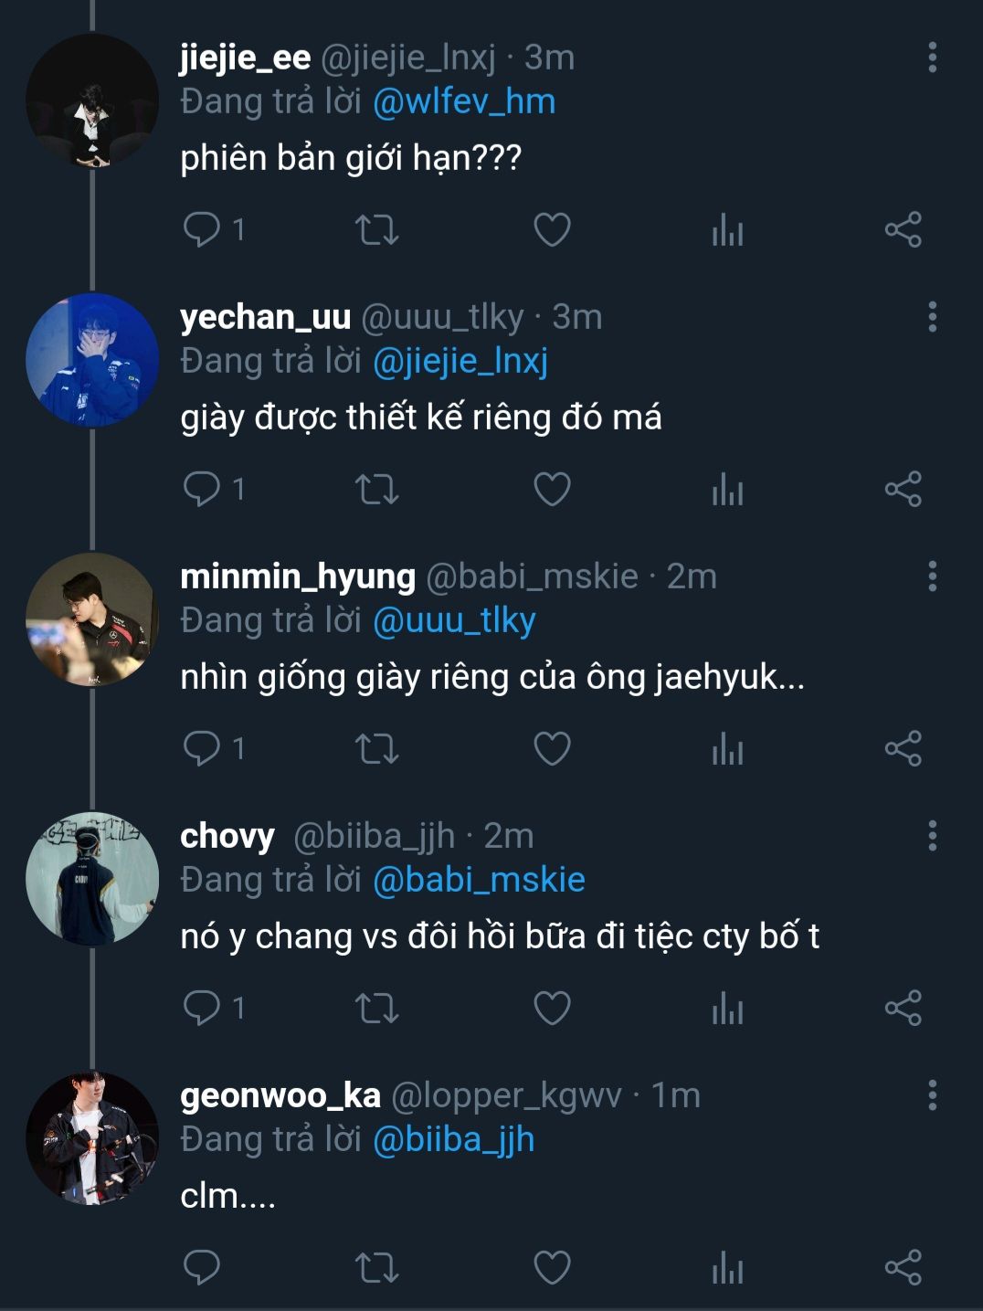Share the geonwoo_ka tweet

[x=903, y=1267]
